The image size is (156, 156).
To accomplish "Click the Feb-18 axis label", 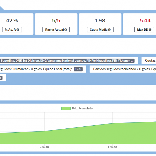I will [113, 147].
